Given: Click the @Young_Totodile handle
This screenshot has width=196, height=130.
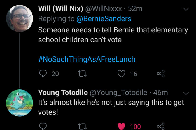Looking at the screenshot, I should coord(118,93).
